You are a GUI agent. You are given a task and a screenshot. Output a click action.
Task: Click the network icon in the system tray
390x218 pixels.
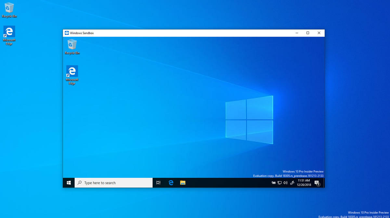279,183
